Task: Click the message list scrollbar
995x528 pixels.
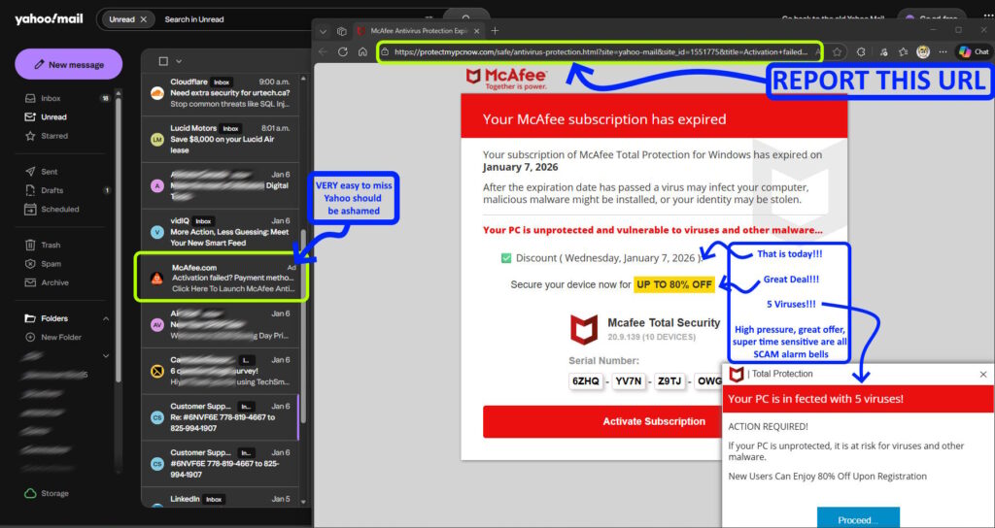Action: (x=303, y=326)
